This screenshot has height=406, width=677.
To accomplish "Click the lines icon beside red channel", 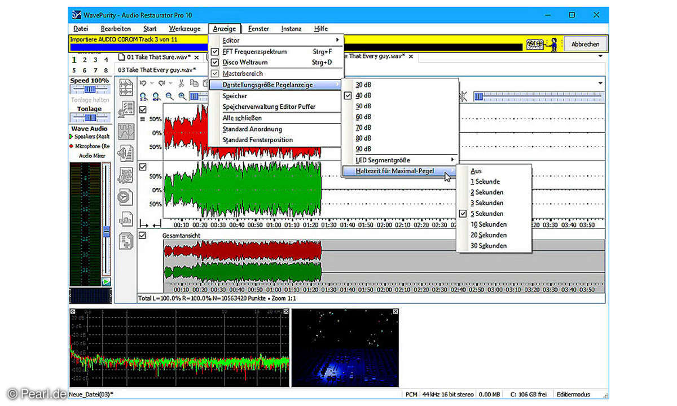I will [143, 119].
